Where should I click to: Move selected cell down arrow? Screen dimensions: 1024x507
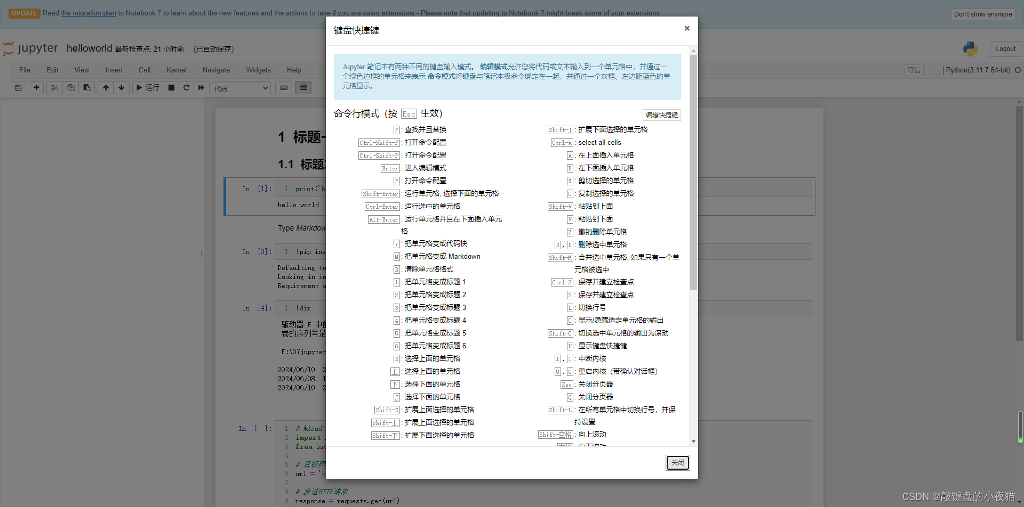[x=121, y=88]
